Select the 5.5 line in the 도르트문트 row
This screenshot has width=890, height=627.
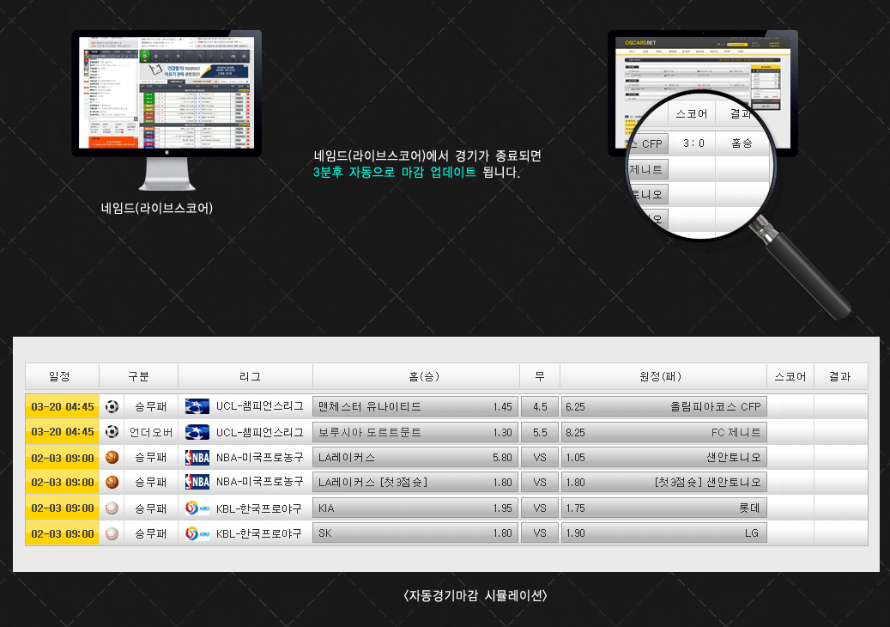[x=540, y=432]
